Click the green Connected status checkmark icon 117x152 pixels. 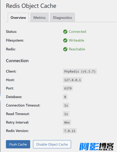(x=65, y=32)
